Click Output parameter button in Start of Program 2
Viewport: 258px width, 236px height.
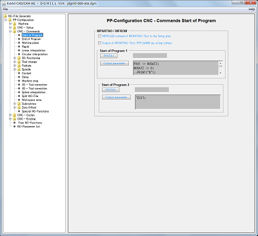[x=116, y=97]
